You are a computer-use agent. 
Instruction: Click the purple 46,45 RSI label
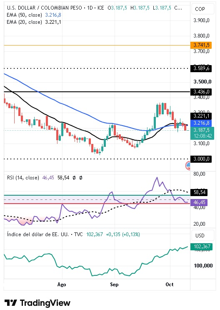(199, 202)
